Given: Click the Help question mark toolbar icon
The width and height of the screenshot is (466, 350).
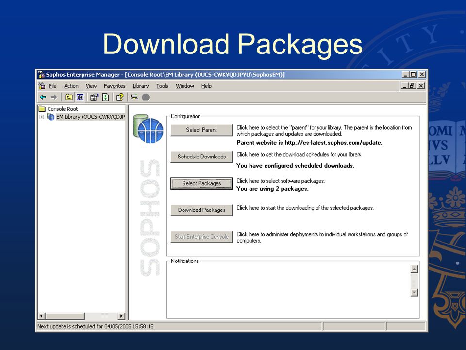Looking at the screenshot, I should 120,97.
